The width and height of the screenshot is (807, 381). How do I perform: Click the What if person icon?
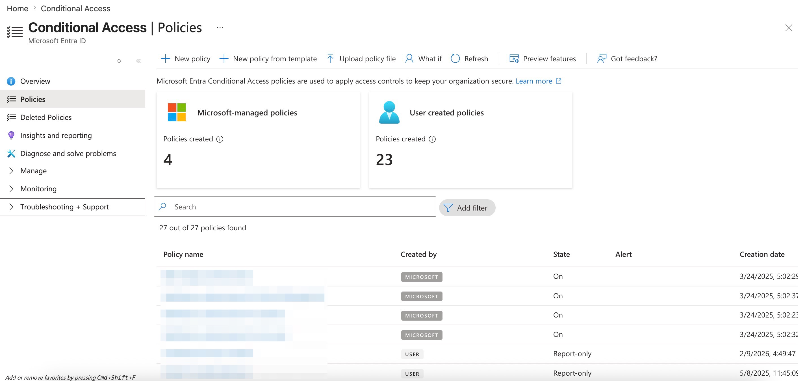click(409, 58)
